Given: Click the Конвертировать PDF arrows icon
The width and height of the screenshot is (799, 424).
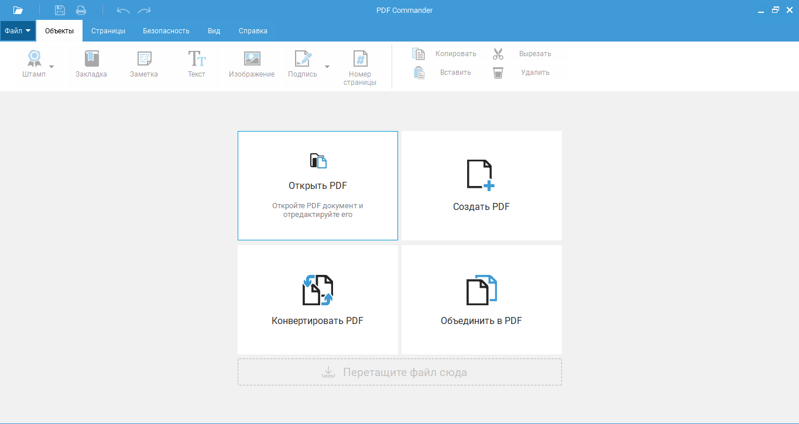Looking at the screenshot, I should [x=318, y=289].
